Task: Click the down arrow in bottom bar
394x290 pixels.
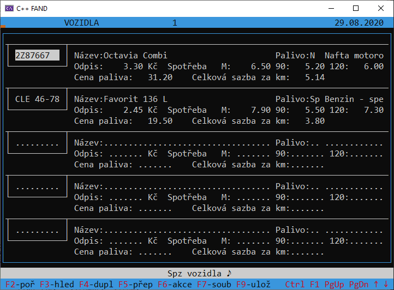Action: 385,285
